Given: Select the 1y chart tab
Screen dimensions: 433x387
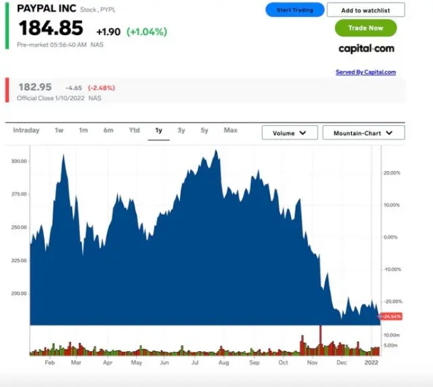Looking at the screenshot, I should coord(159,131).
